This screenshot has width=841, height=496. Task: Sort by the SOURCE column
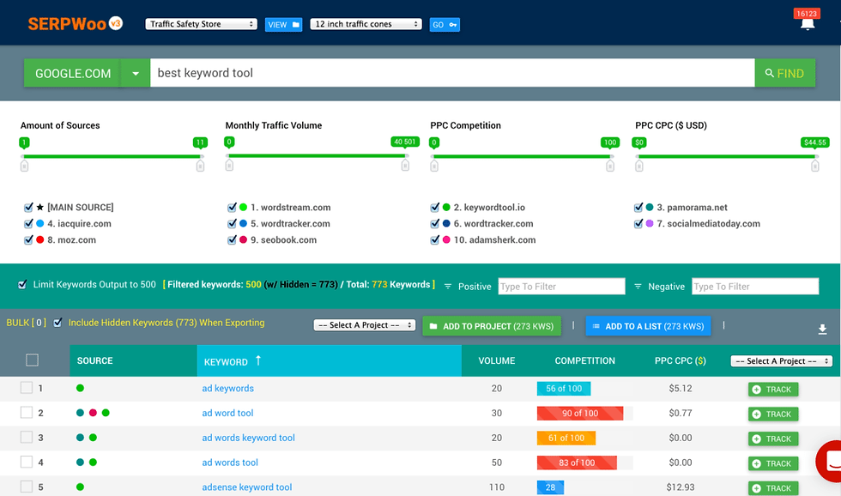click(x=95, y=361)
